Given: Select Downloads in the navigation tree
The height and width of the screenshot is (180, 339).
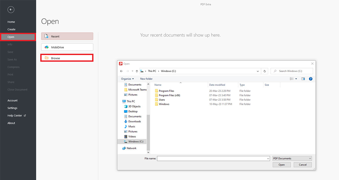Looking at the screenshot, I should [x=134, y=121].
